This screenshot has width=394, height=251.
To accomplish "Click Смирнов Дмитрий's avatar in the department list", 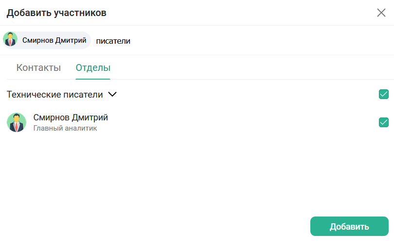I will 17,122.
